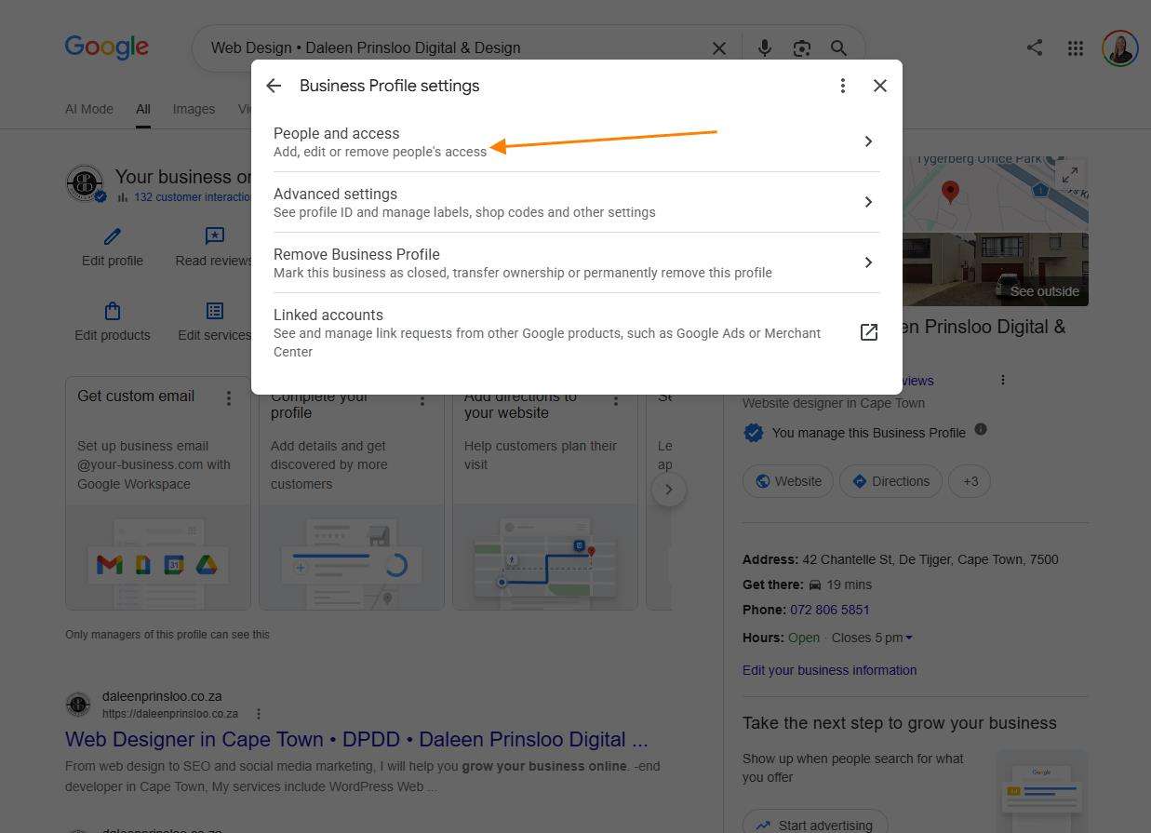This screenshot has height=833, width=1151.
Task: Close the Business Profile settings dialog
Action: coord(880,86)
